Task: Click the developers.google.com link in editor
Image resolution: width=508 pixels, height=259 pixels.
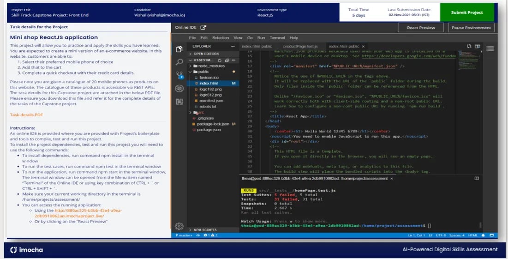Action: [x=409, y=56]
